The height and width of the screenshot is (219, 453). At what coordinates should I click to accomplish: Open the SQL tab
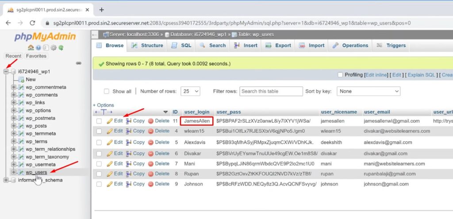[181, 45]
